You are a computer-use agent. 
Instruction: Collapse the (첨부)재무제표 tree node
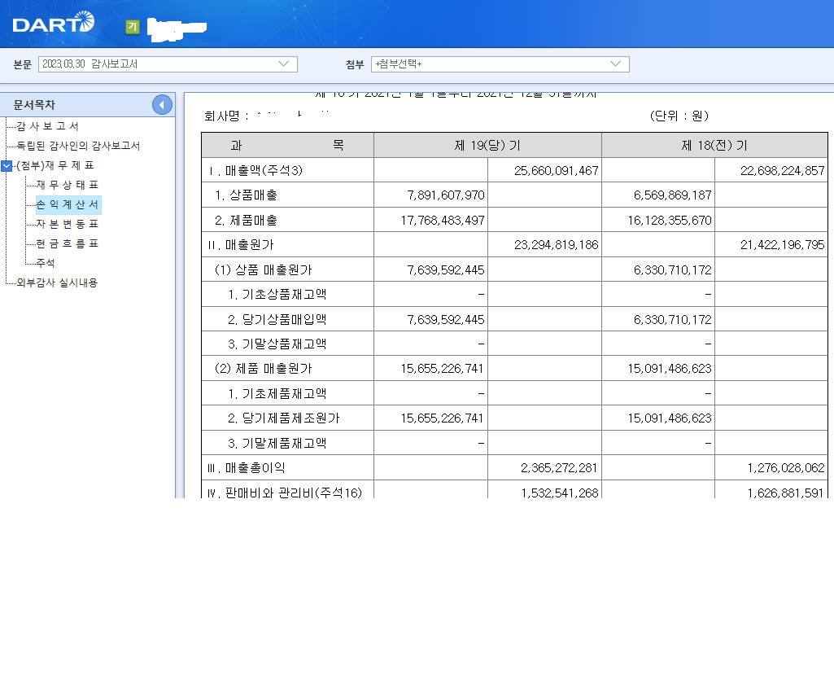click(7, 166)
